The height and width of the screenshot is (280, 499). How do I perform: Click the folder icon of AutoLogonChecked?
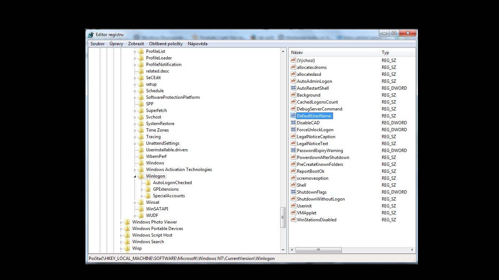[x=148, y=183]
